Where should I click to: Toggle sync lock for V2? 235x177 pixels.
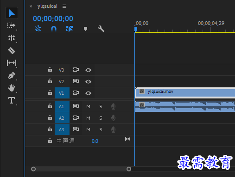(76, 81)
